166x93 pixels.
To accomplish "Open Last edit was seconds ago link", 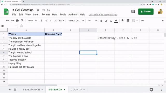I will coord(103,14).
